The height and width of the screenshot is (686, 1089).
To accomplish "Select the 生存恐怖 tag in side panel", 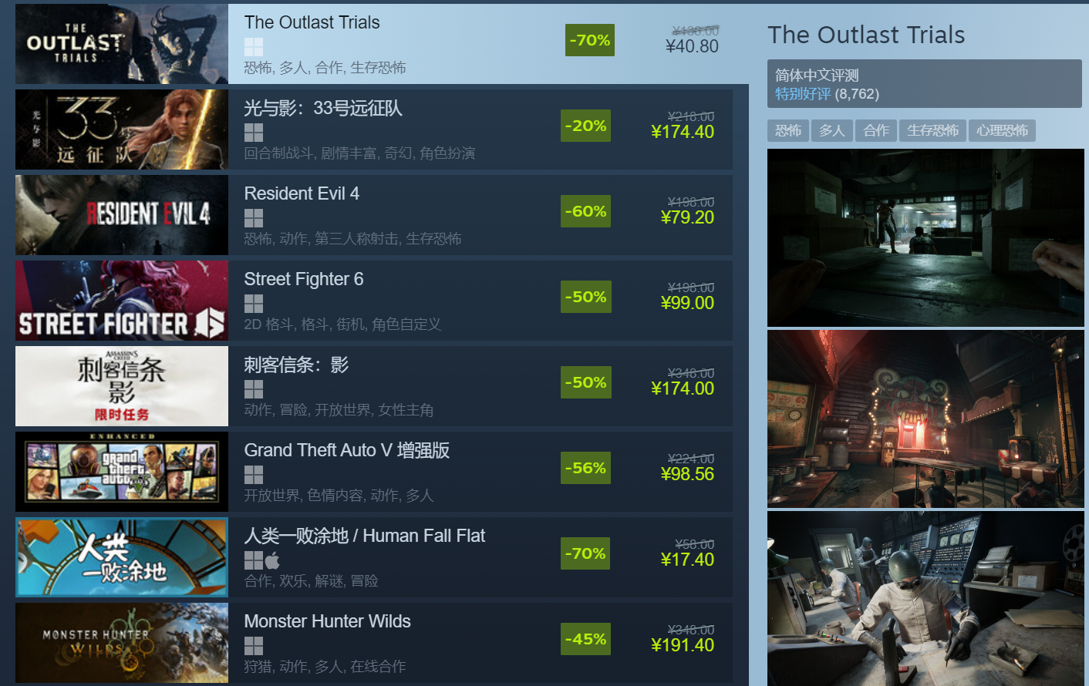I will coord(932,130).
